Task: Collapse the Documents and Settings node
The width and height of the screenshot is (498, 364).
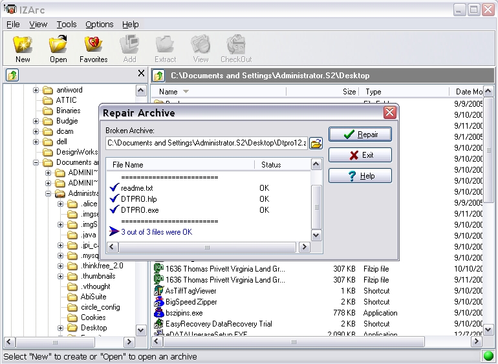Action: (36, 163)
